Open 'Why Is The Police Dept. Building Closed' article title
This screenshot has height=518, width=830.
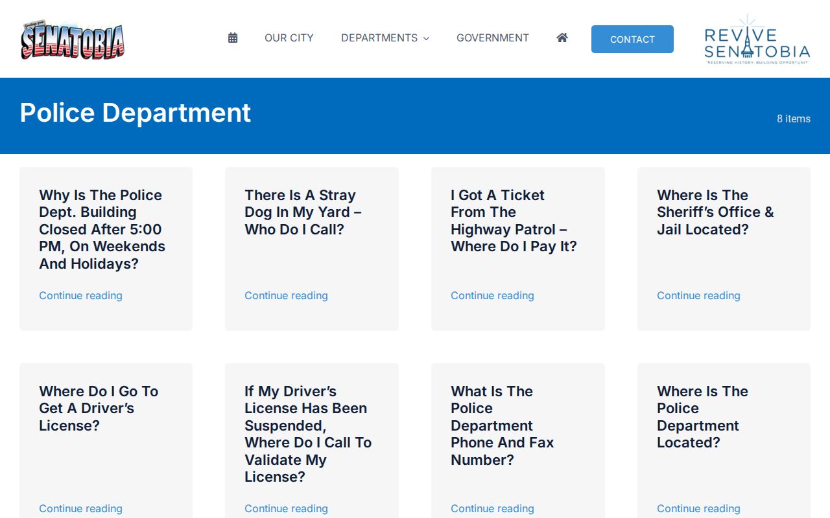pos(102,229)
